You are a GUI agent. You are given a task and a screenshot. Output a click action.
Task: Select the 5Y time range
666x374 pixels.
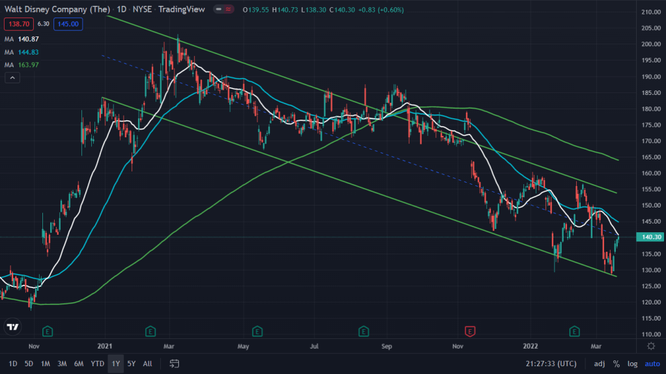click(x=132, y=363)
